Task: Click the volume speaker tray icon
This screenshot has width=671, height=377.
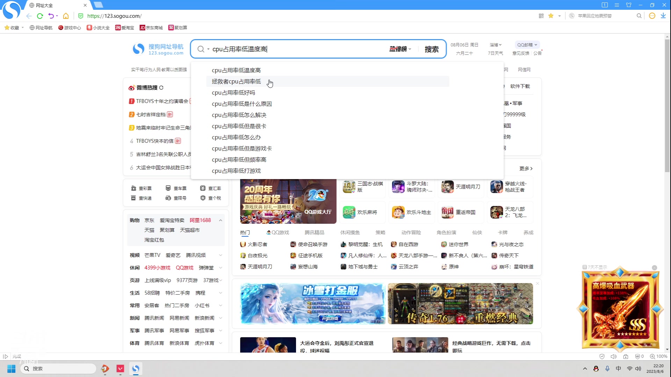Action: 638,369
